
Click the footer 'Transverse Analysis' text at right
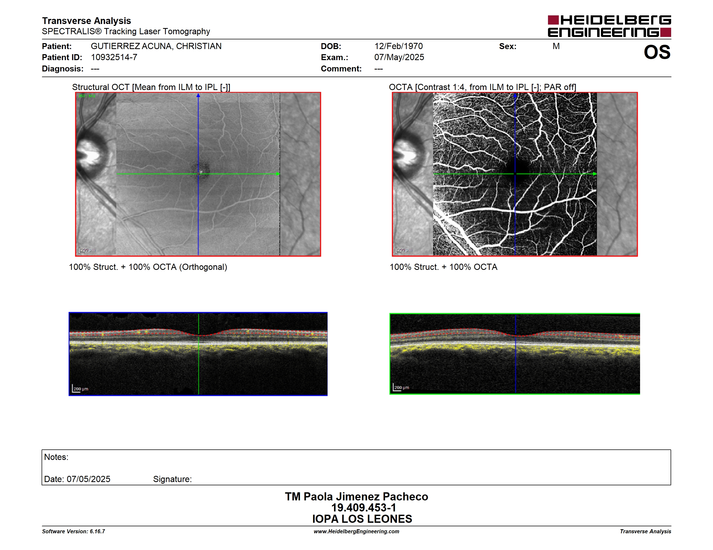coord(645,531)
